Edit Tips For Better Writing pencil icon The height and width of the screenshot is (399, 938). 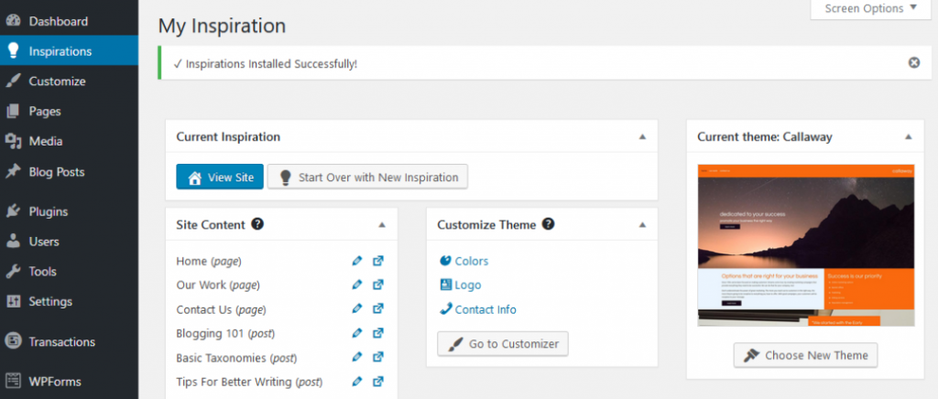(x=357, y=381)
